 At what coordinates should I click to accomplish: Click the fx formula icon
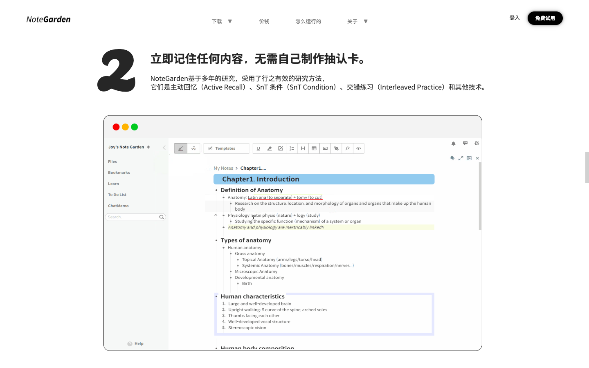pos(347,148)
